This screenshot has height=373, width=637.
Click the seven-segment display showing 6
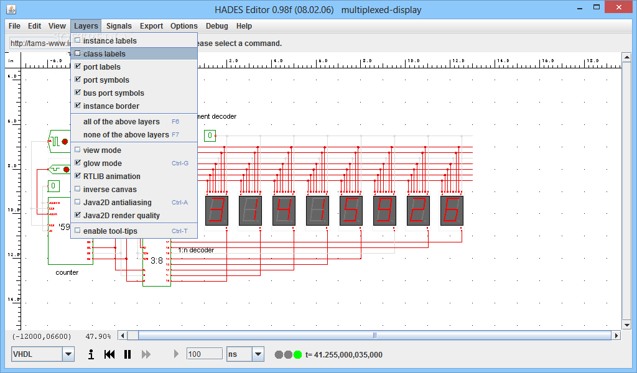point(452,211)
